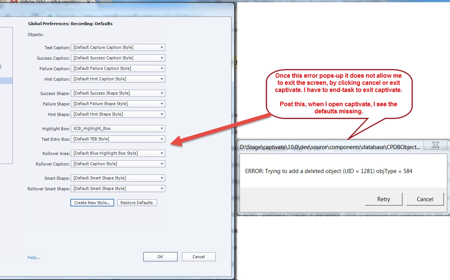
Task: Click the Text Caption: label
Action: (x=57, y=48)
